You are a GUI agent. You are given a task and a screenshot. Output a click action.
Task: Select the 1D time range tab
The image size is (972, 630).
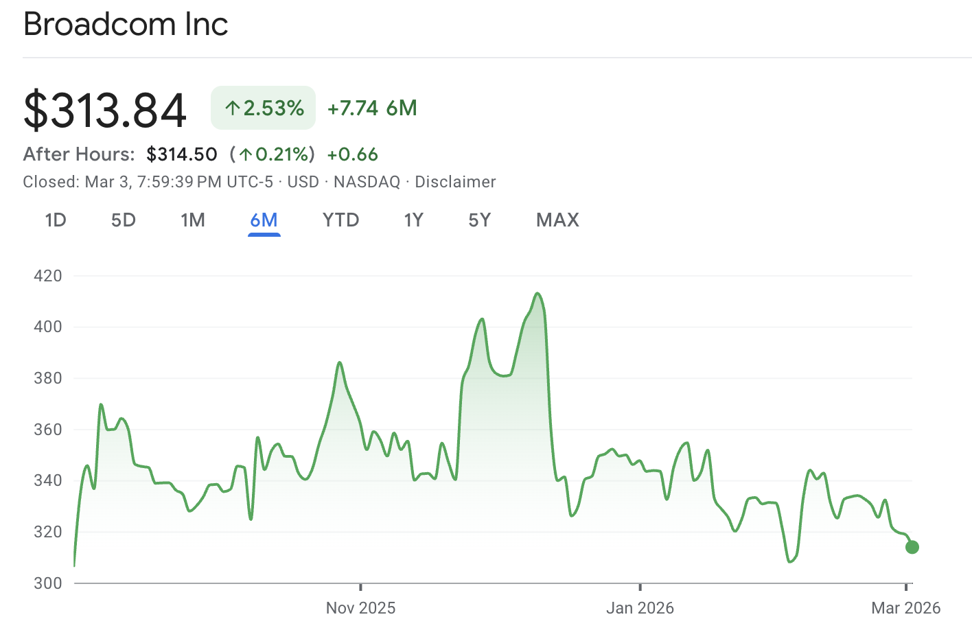(x=56, y=220)
